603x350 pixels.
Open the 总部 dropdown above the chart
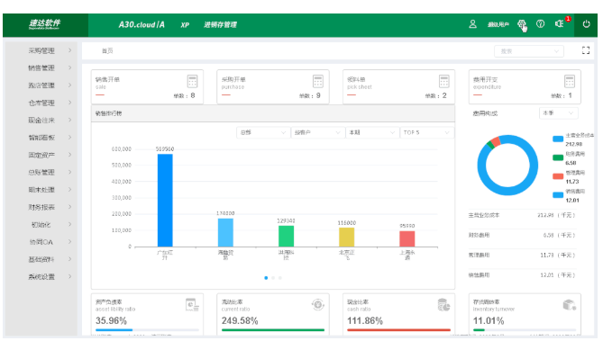[x=263, y=132]
